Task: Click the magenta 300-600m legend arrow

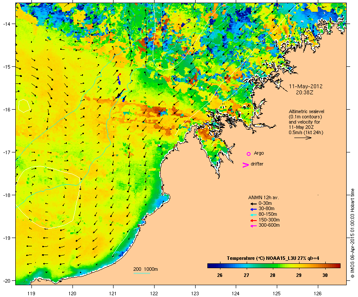Action: pyautogui.click(x=253, y=226)
